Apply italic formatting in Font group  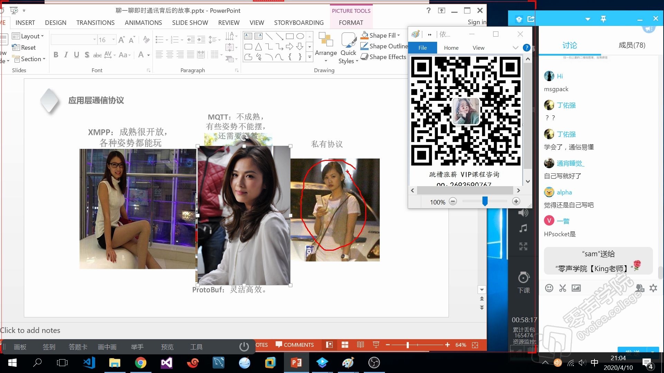(x=66, y=55)
